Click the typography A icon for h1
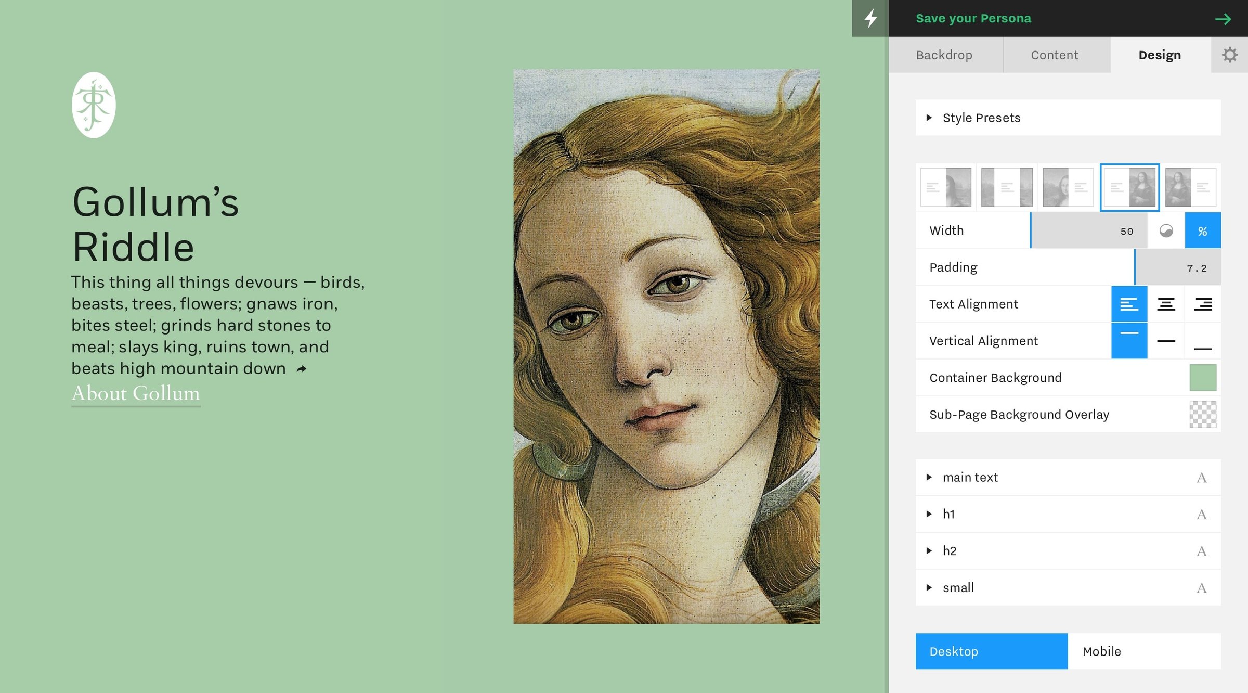Viewport: 1248px width, 693px height. 1201,515
